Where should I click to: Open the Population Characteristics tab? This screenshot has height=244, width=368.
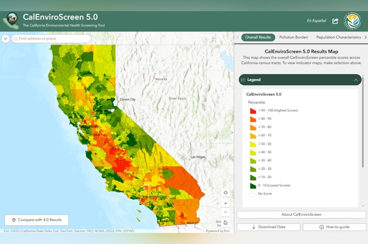338,37
